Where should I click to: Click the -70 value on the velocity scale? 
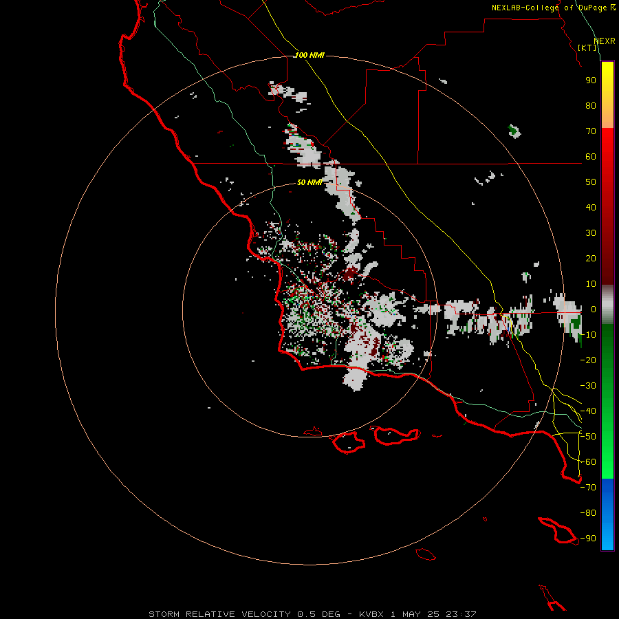(x=588, y=488)
